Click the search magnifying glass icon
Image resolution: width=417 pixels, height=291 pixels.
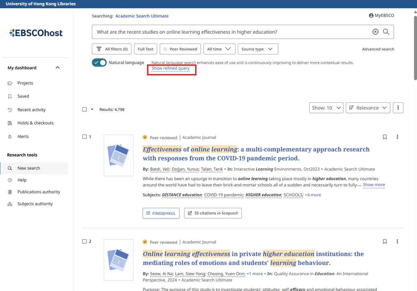pyautogui.click(x=386, y=31)
